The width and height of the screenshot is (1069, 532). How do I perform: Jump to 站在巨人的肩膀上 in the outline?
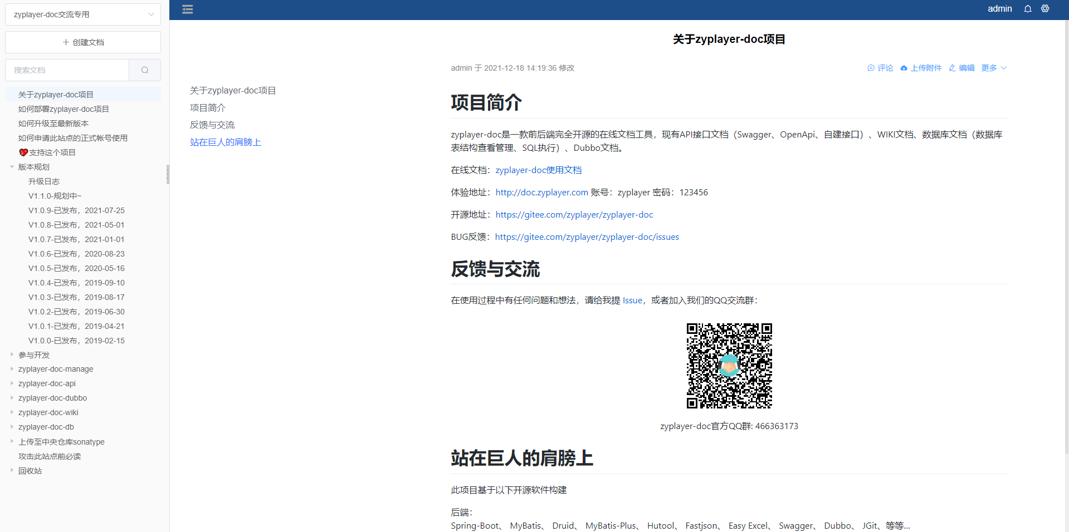[226, 142]
